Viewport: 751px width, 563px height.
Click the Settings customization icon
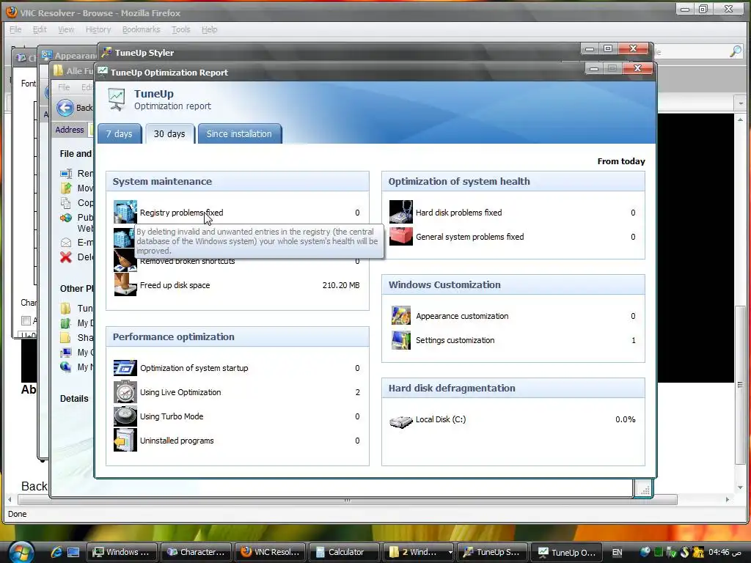pyautogui.click(x=401, y=340)
